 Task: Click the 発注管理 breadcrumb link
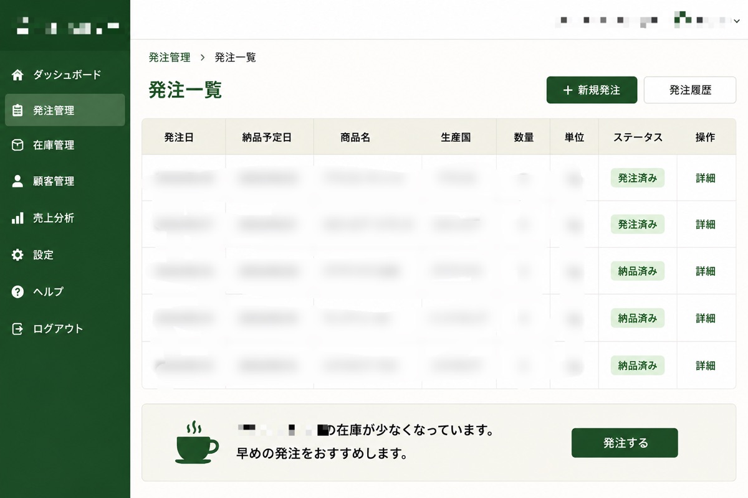tap(170, 57)
